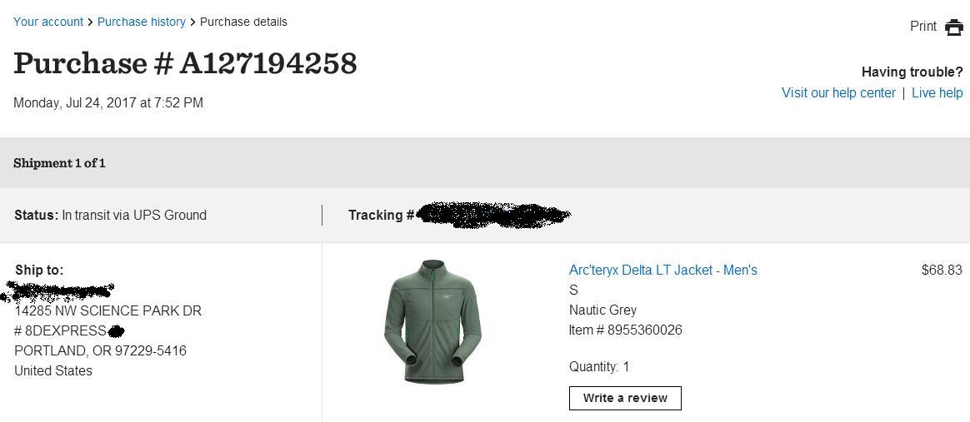Open the Arc'teryx Delta LT Jacket link

[663, 270]
